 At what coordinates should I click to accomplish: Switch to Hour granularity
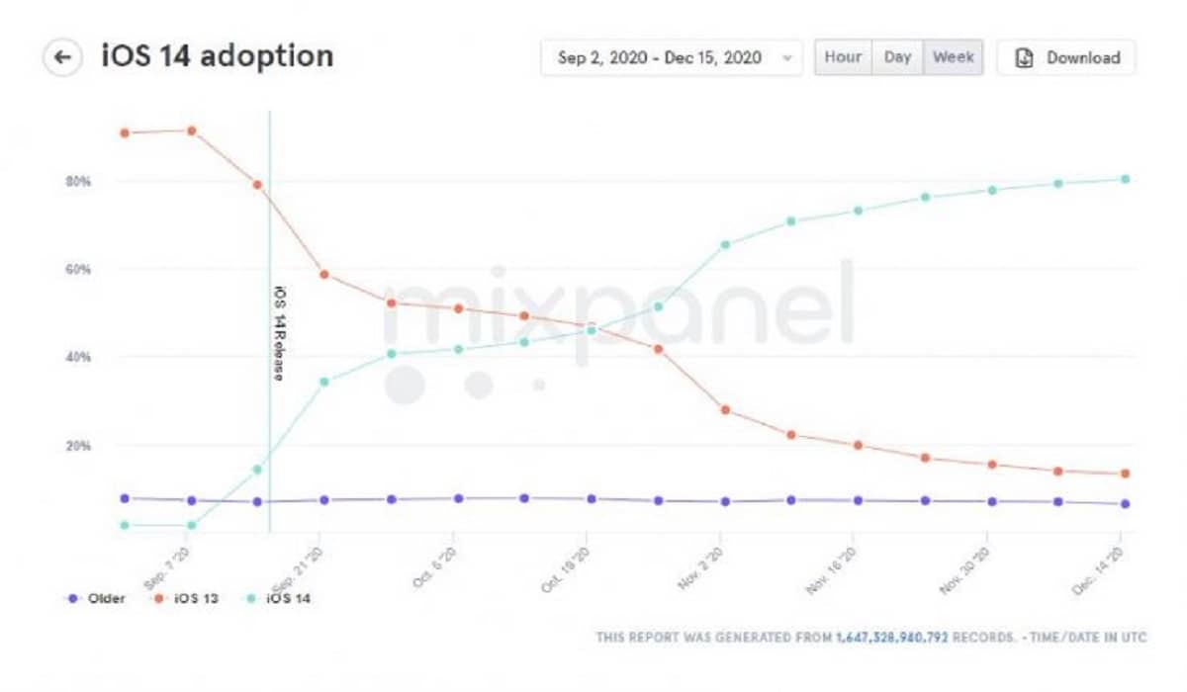click(843, 57)
